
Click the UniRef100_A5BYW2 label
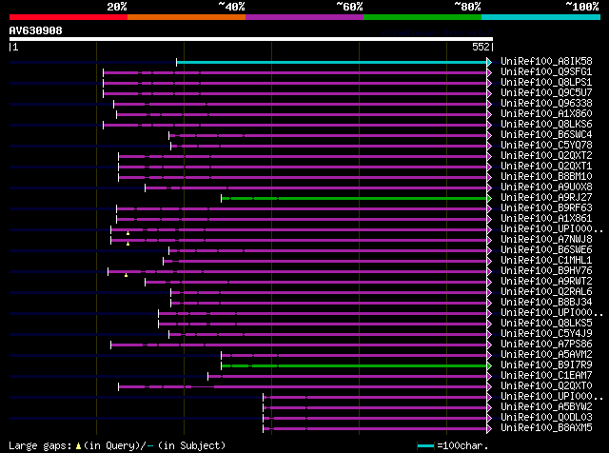(x=546, y=407)
